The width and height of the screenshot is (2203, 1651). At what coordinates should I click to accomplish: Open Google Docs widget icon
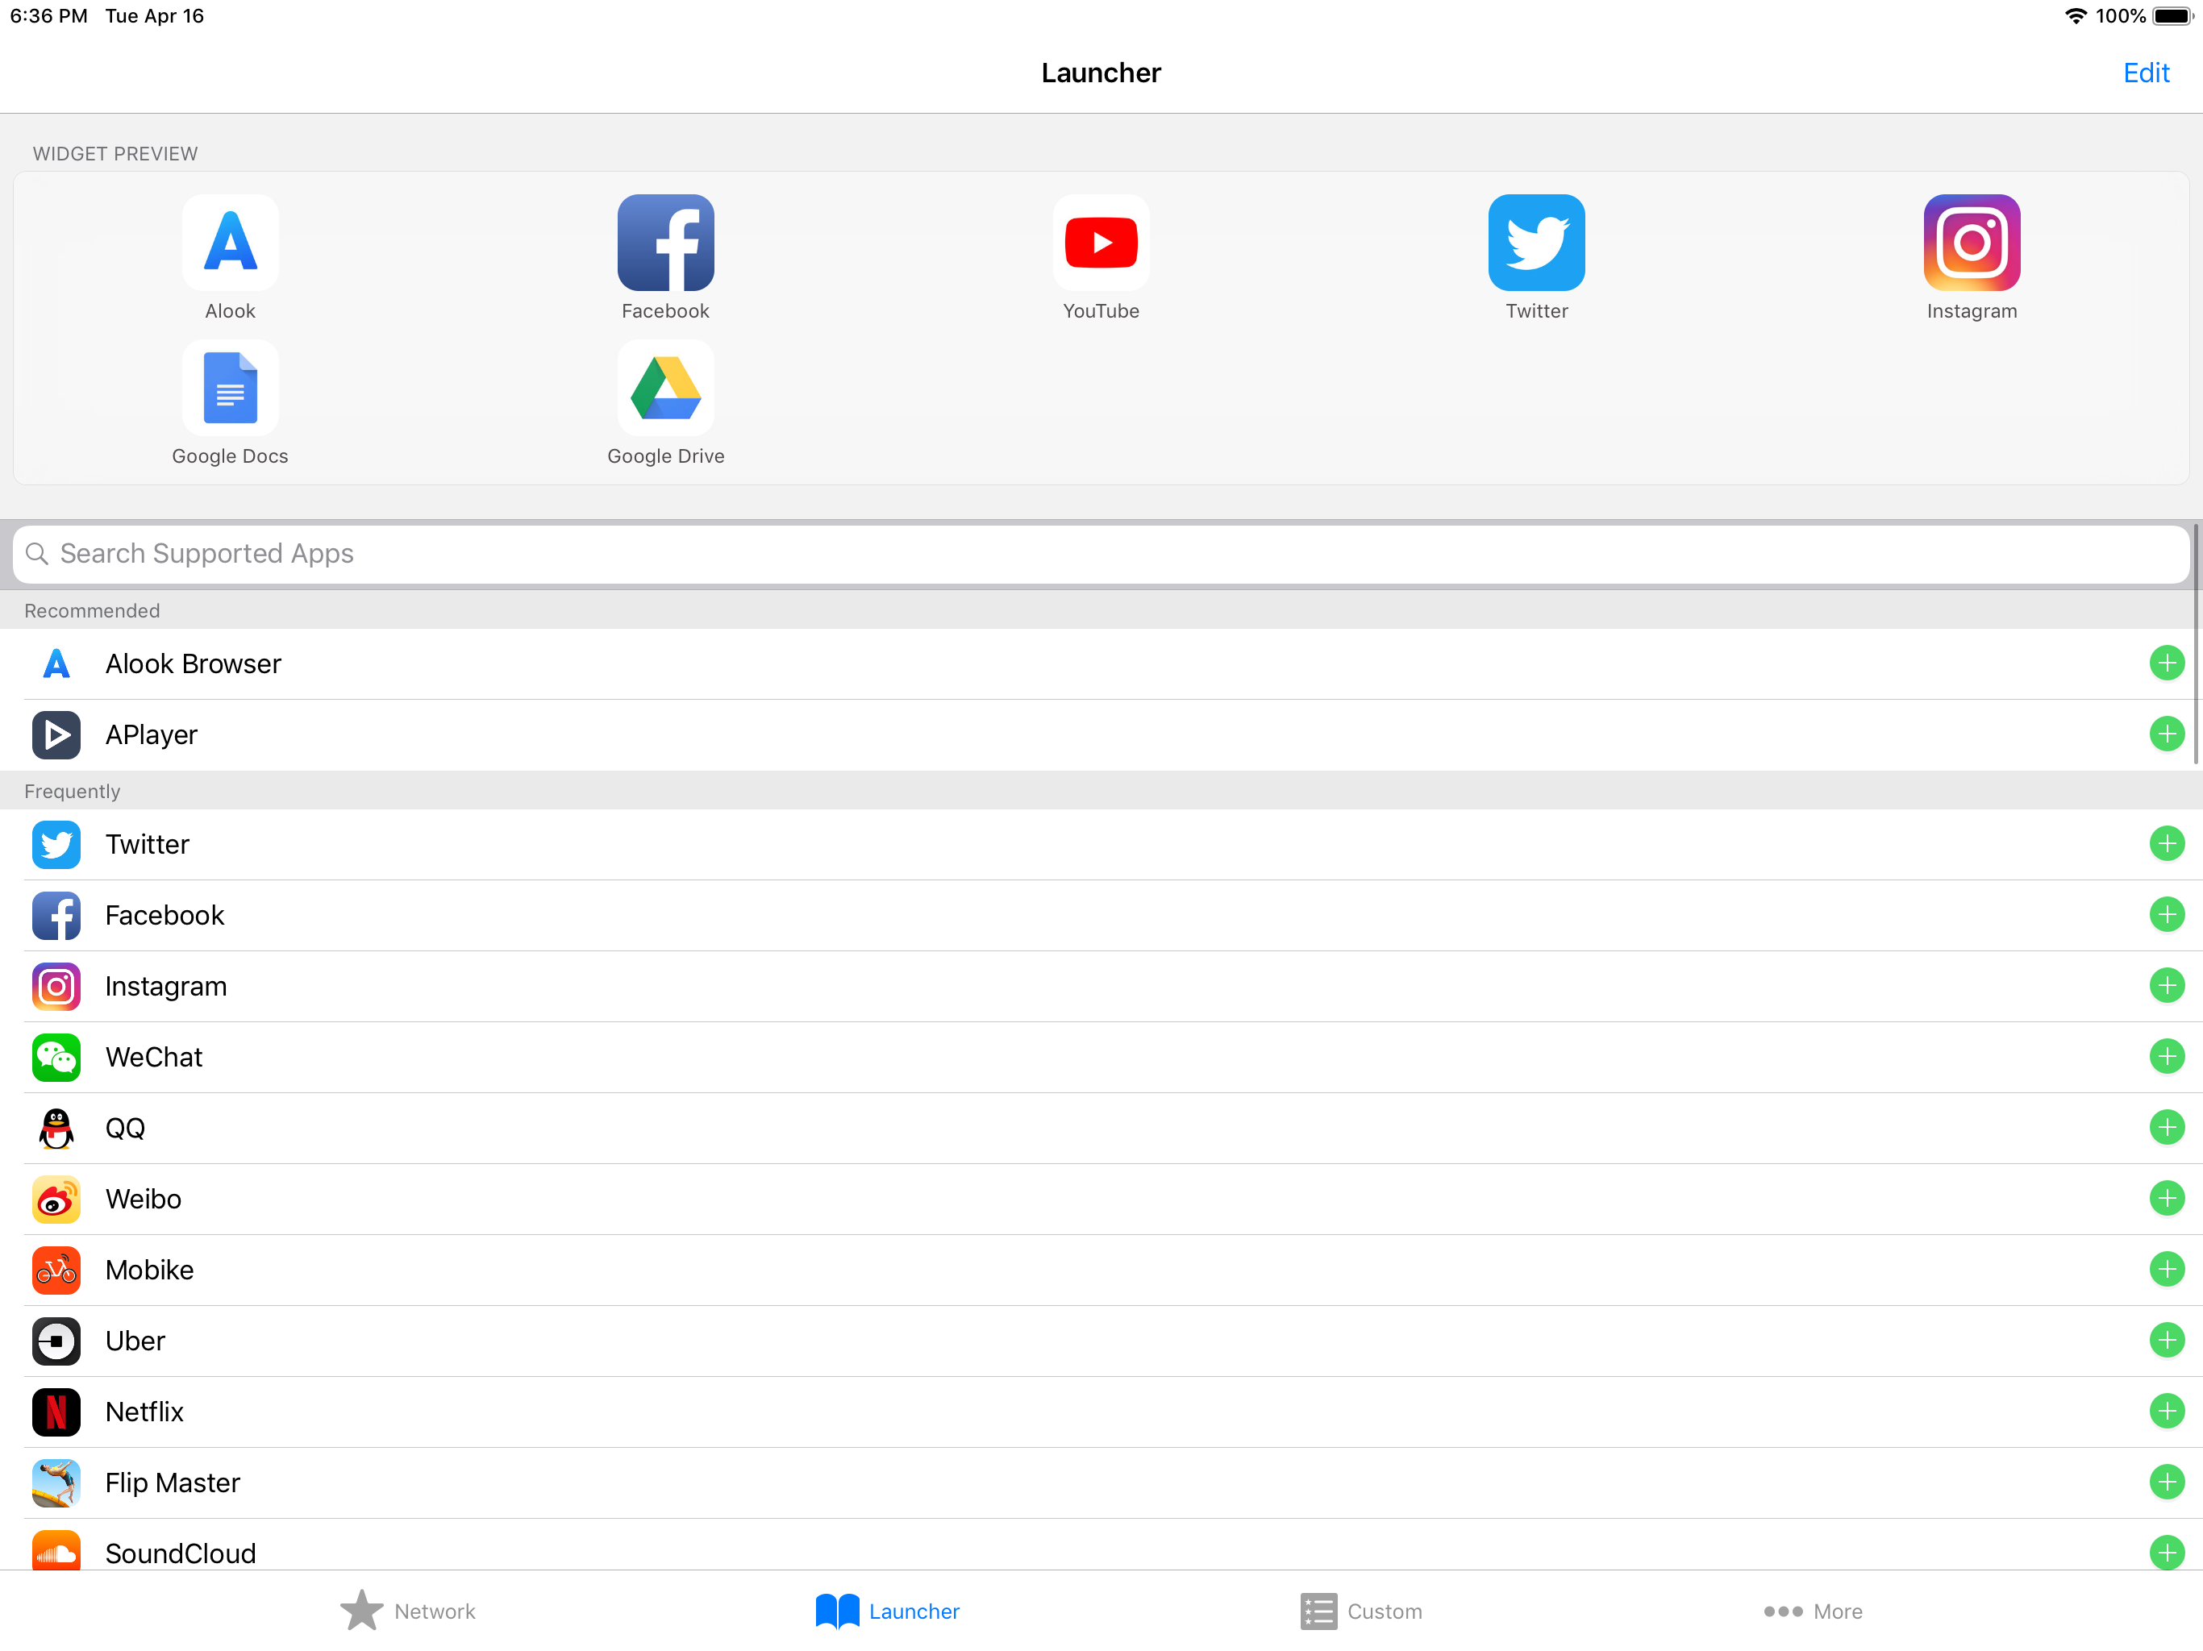[230, 388]
